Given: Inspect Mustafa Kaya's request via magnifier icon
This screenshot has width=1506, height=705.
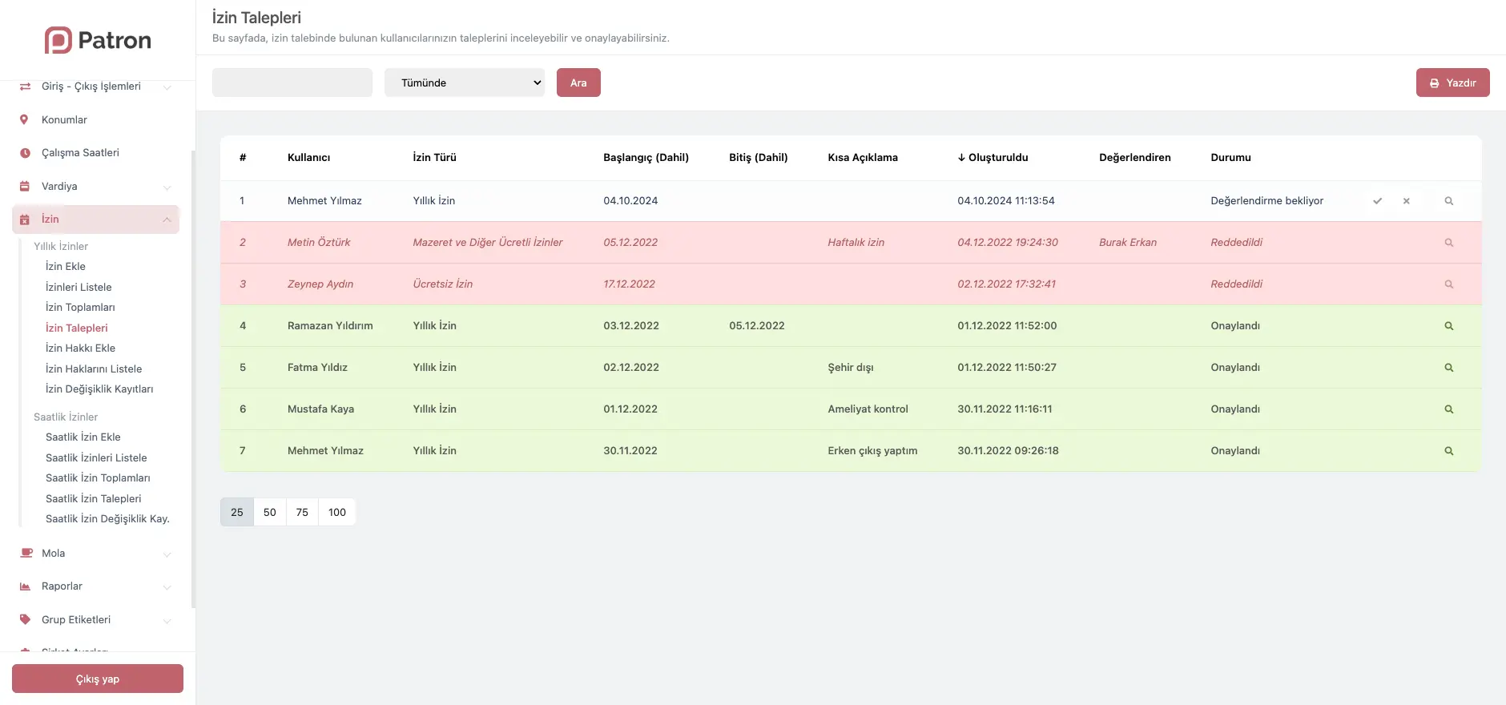Looking at the screenshot, I should [x=1448, y=409].
